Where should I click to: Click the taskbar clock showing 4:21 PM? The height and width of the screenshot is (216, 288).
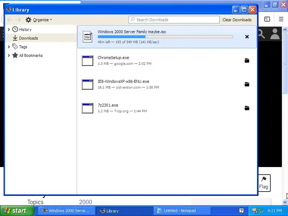275,211
